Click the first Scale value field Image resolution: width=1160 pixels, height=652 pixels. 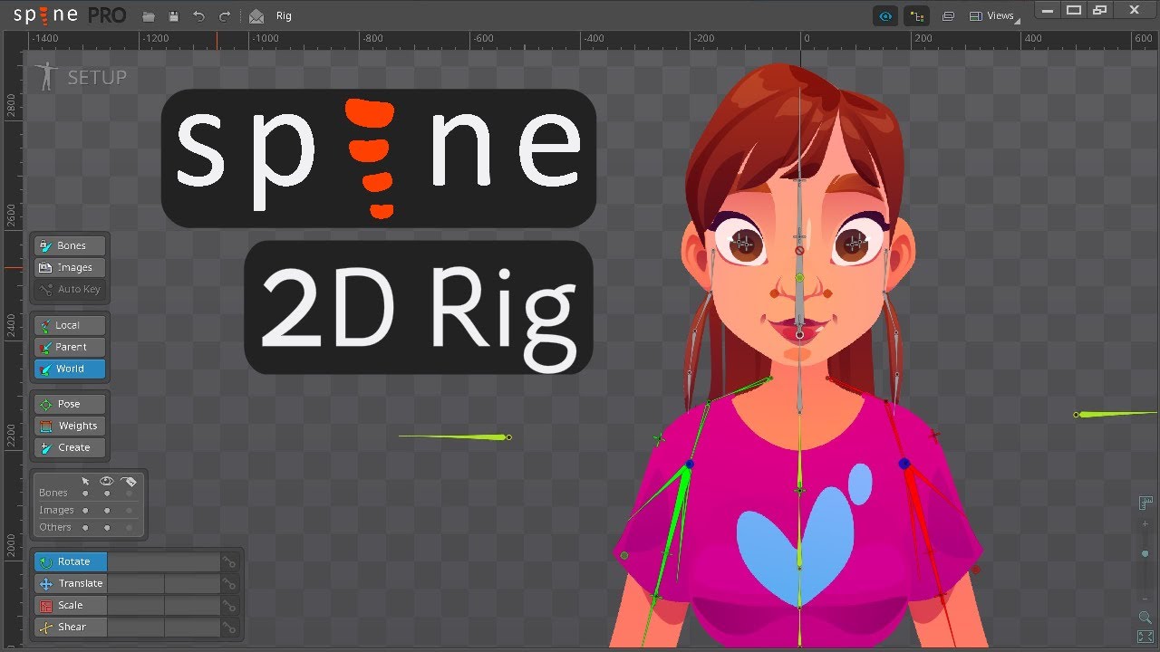pyautogui.click(x=136, y=605)
